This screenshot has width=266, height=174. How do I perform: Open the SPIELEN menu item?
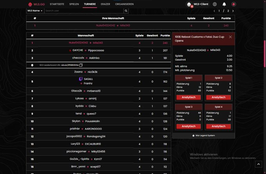pyautogui.click(x=74, y=4)
